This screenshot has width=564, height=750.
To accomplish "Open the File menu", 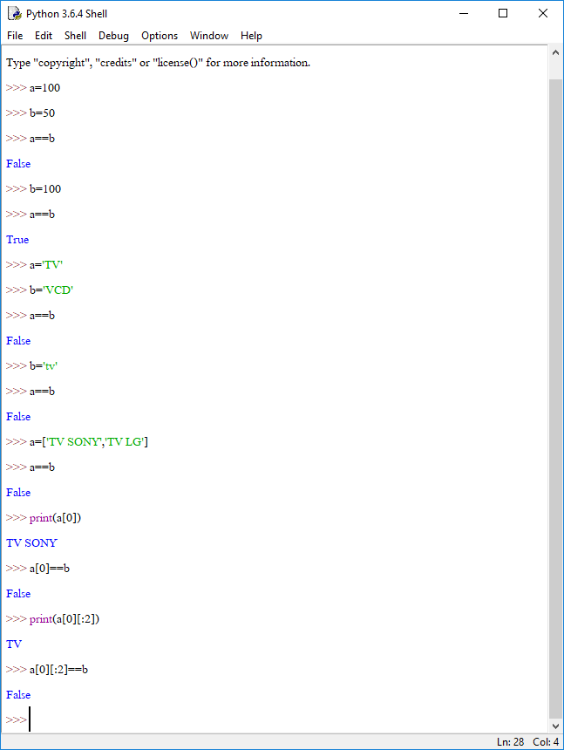I will 15,36.
